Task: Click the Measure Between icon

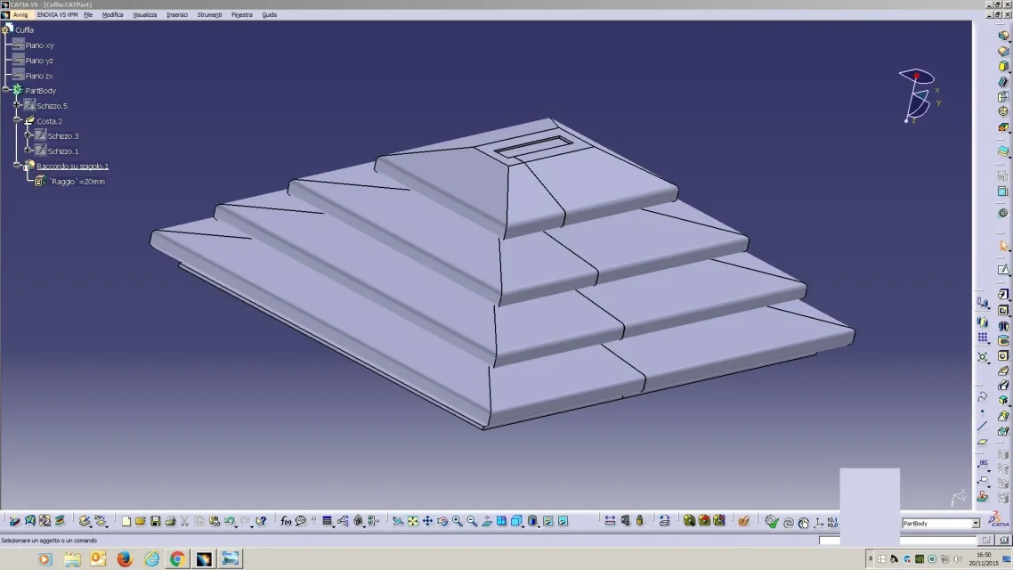Action: coord(609,521)
